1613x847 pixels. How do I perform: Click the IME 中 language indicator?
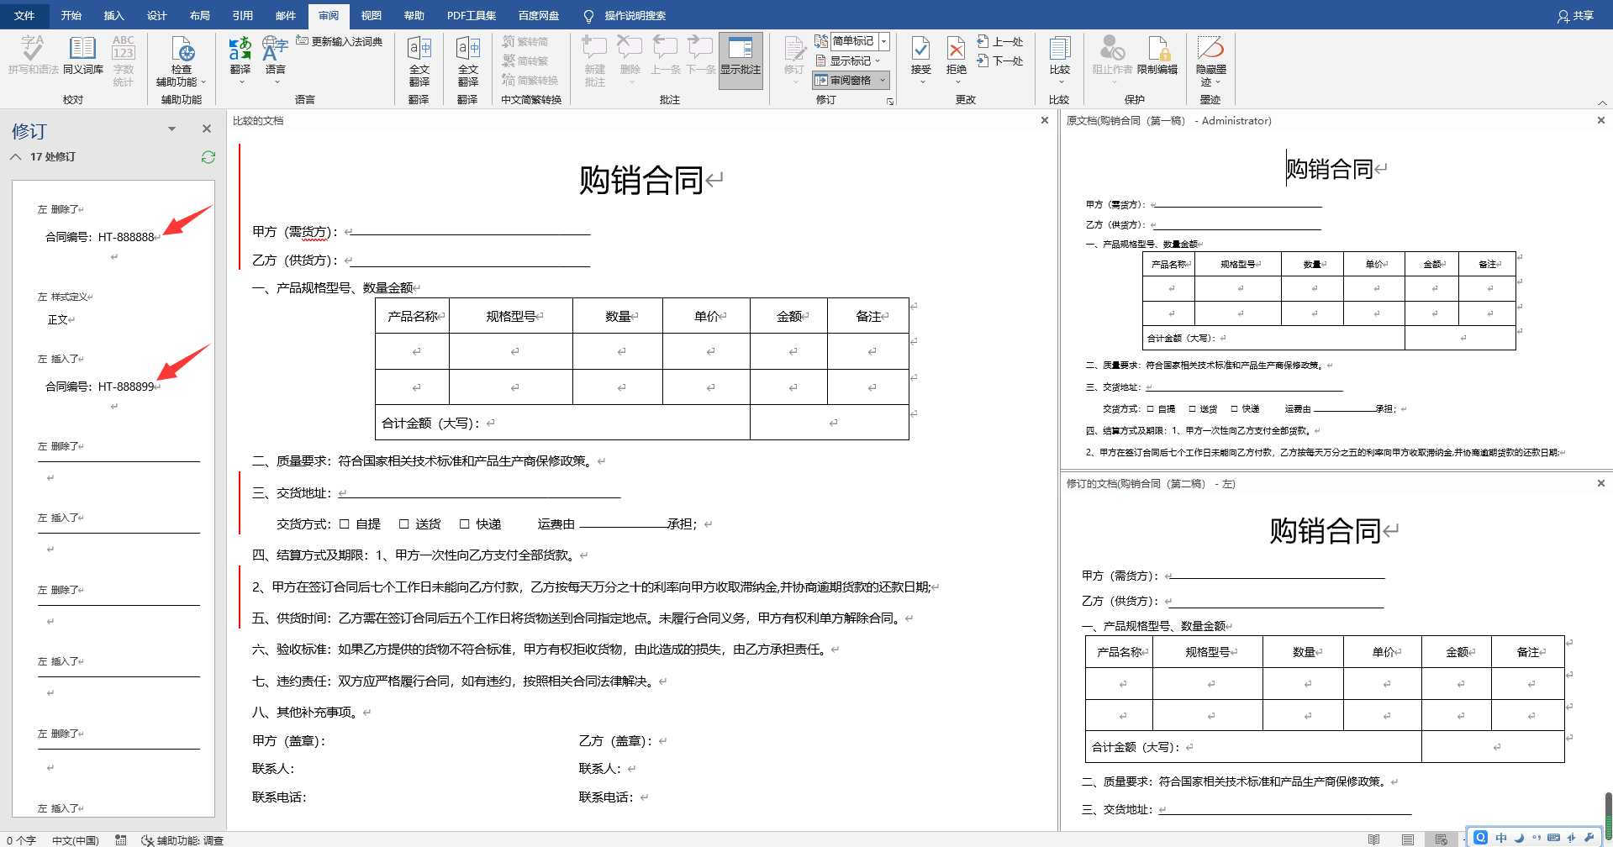[1501, 838]
